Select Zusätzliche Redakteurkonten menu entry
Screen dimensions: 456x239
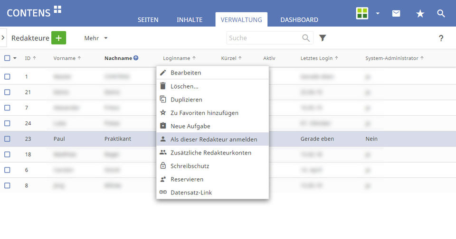click(213, 153)
